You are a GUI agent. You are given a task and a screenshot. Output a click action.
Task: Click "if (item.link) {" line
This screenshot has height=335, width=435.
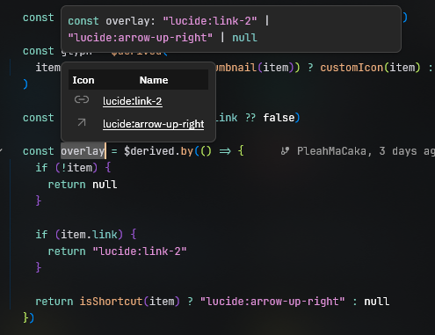coord(86,235)
